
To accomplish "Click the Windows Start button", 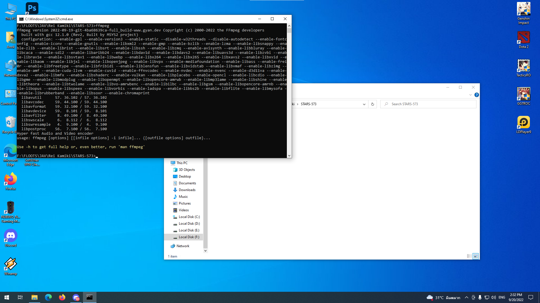I will [7, 297].
